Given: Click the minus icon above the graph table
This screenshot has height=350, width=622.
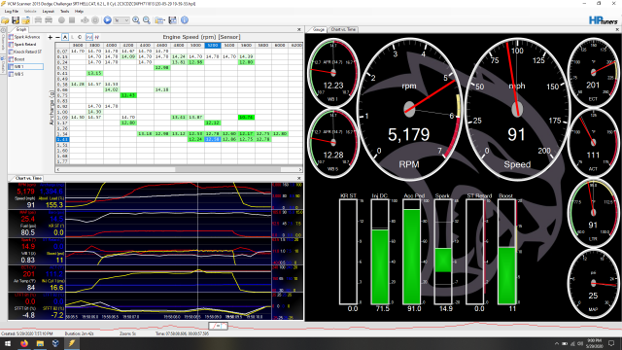Looking at the screenshot, I should click(x=57, y=37).
